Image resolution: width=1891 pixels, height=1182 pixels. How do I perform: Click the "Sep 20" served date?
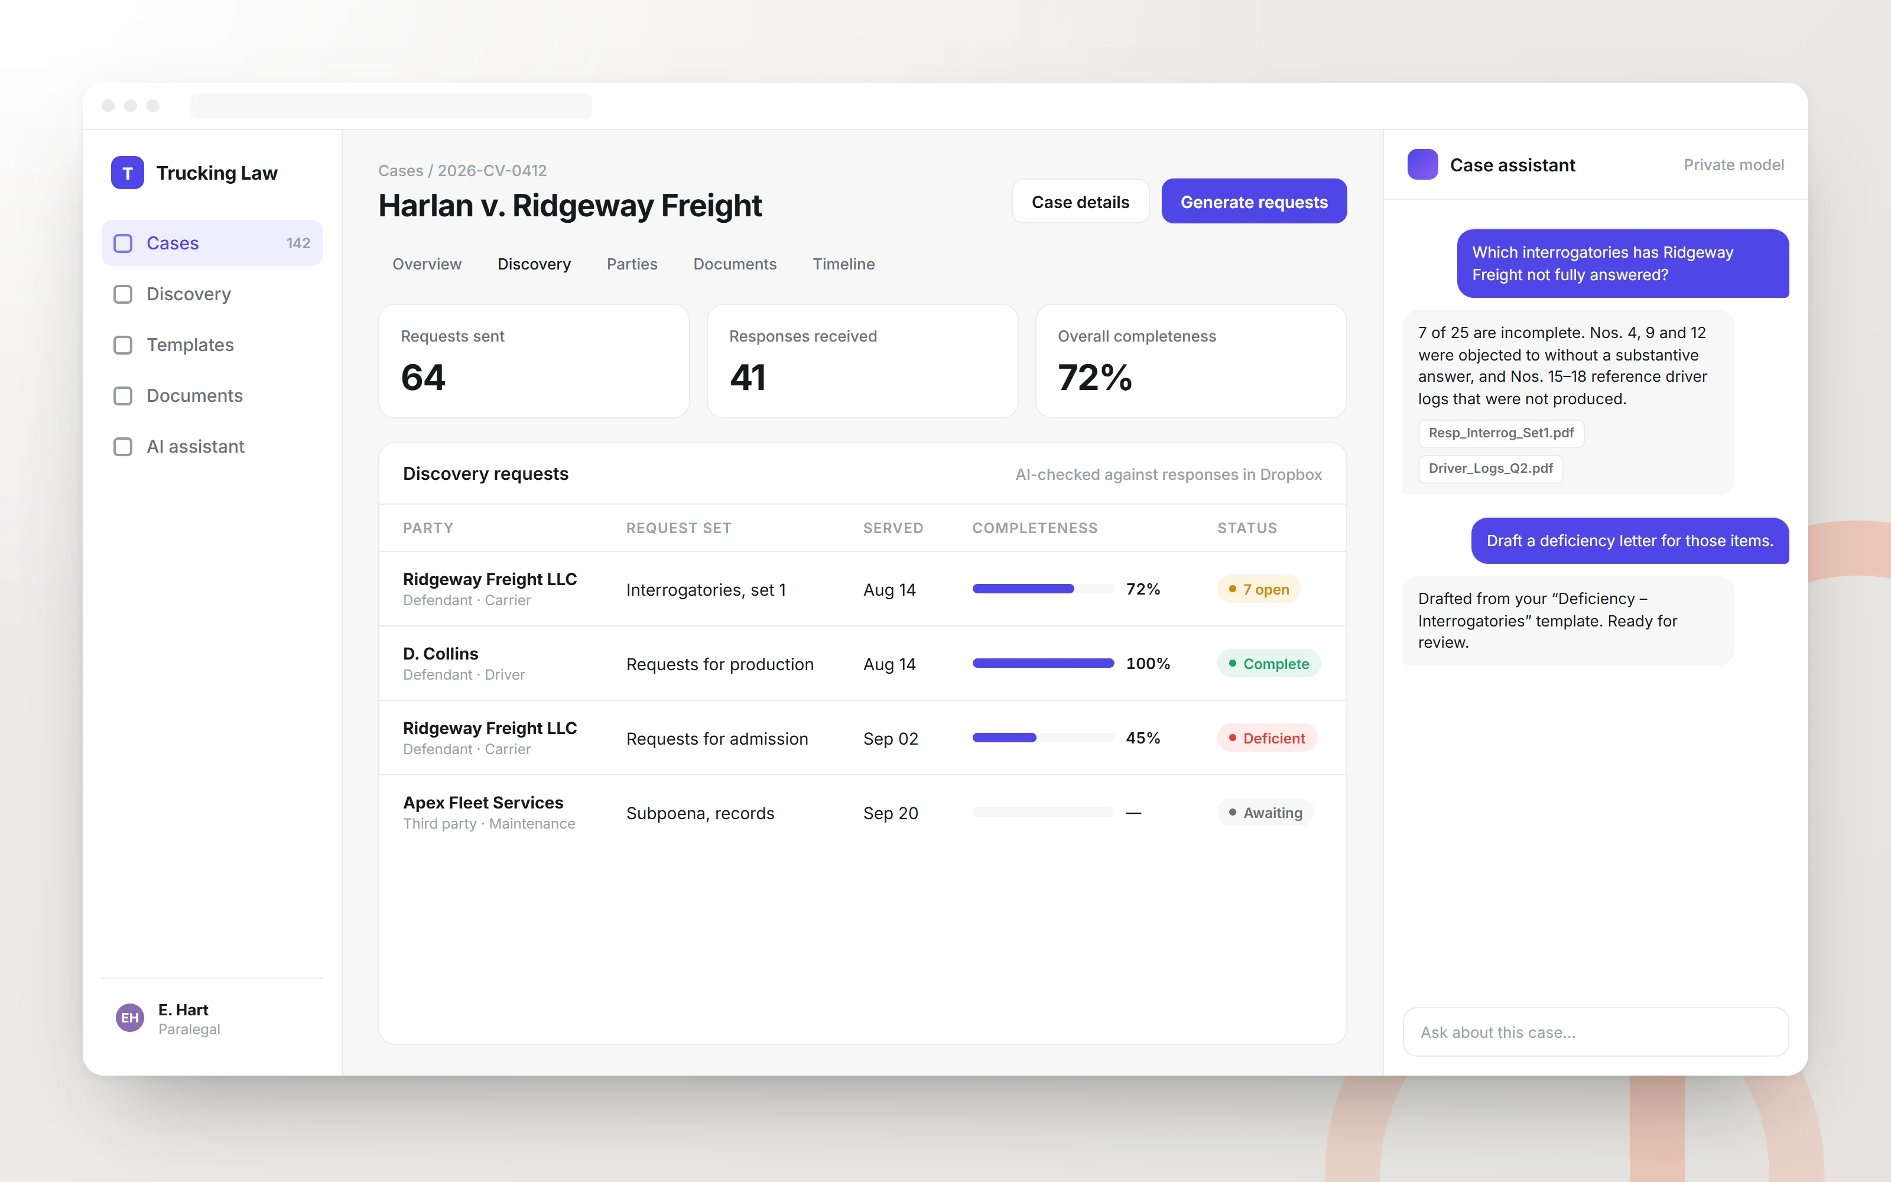click(x=890, y=813)
